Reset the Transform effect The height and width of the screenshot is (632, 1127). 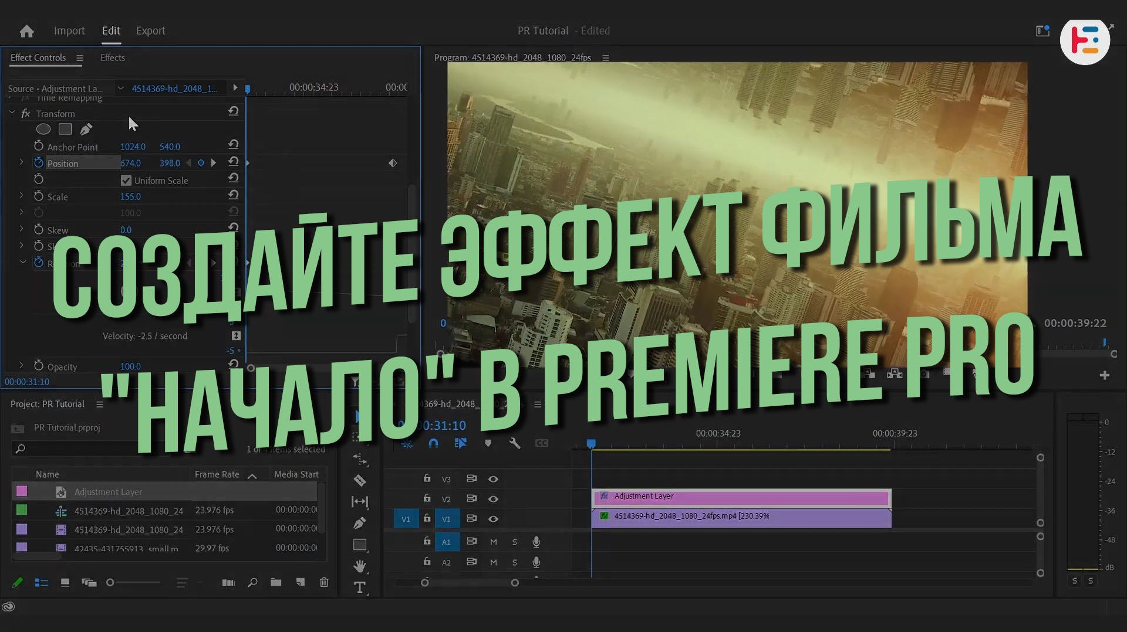233,111
